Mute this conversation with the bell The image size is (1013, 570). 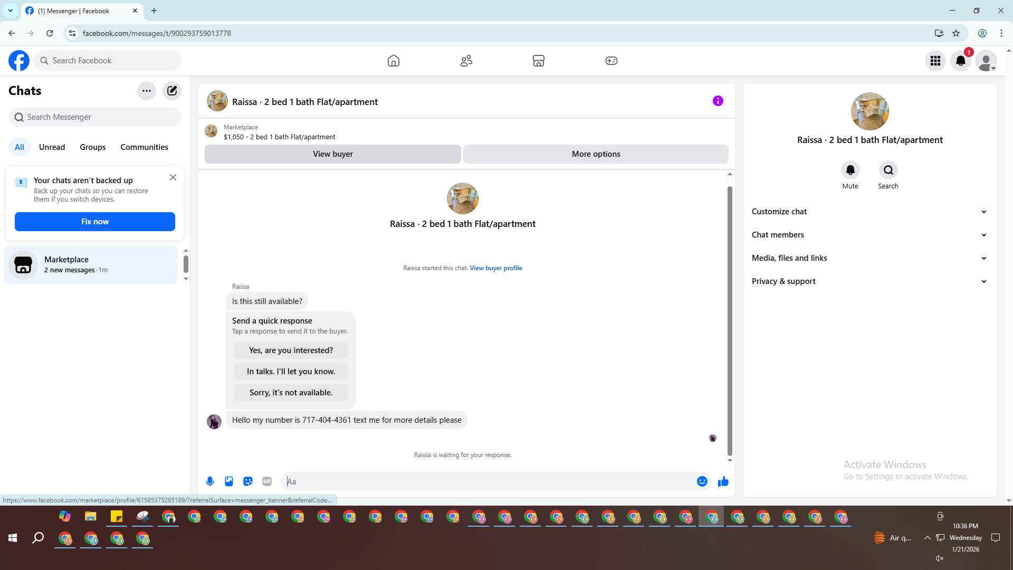(x=850, y=170)
